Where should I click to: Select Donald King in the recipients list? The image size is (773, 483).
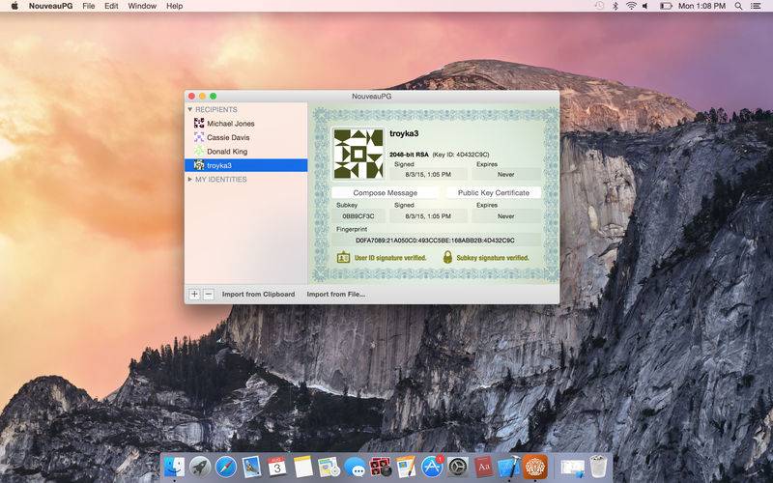(246, 151)
